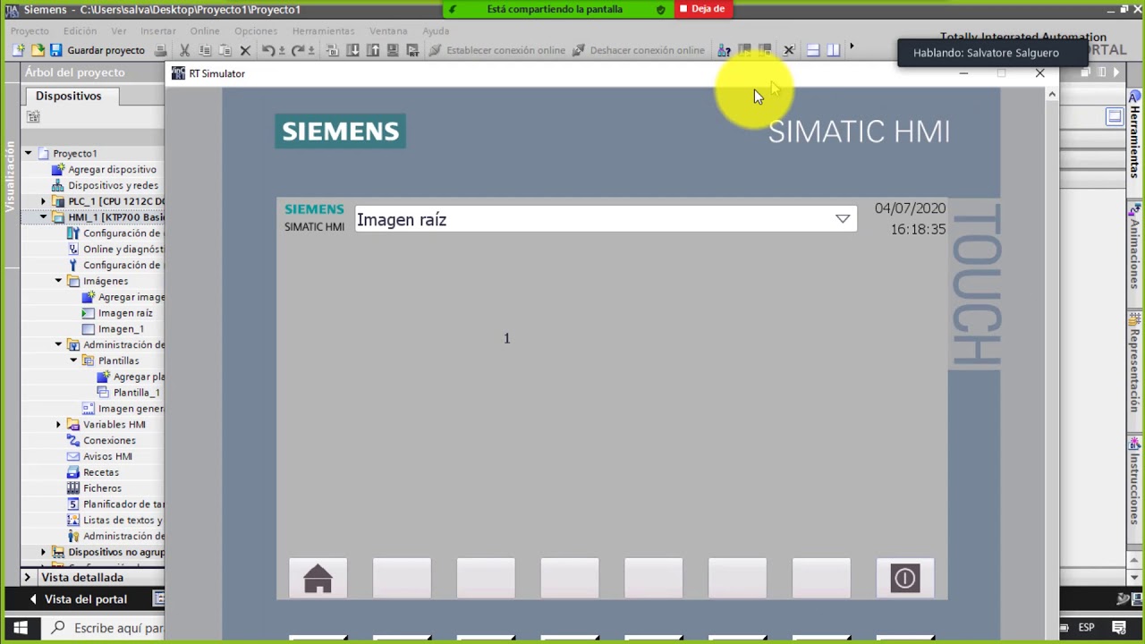The image size is (1145, 644).
Task: Click the split editor horizontally icon
Action: 812,50
